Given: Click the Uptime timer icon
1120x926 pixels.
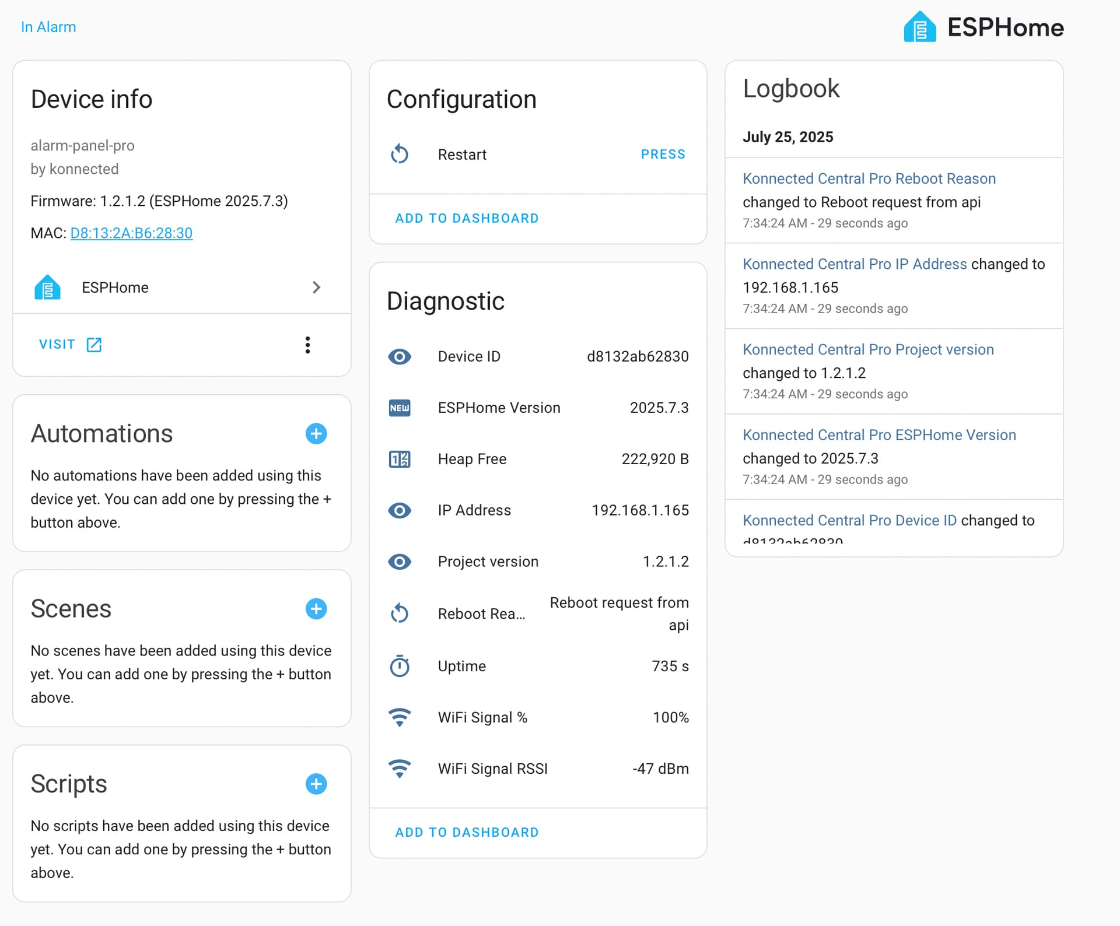Looking at the screenshot, I should [x=400, y=666].
